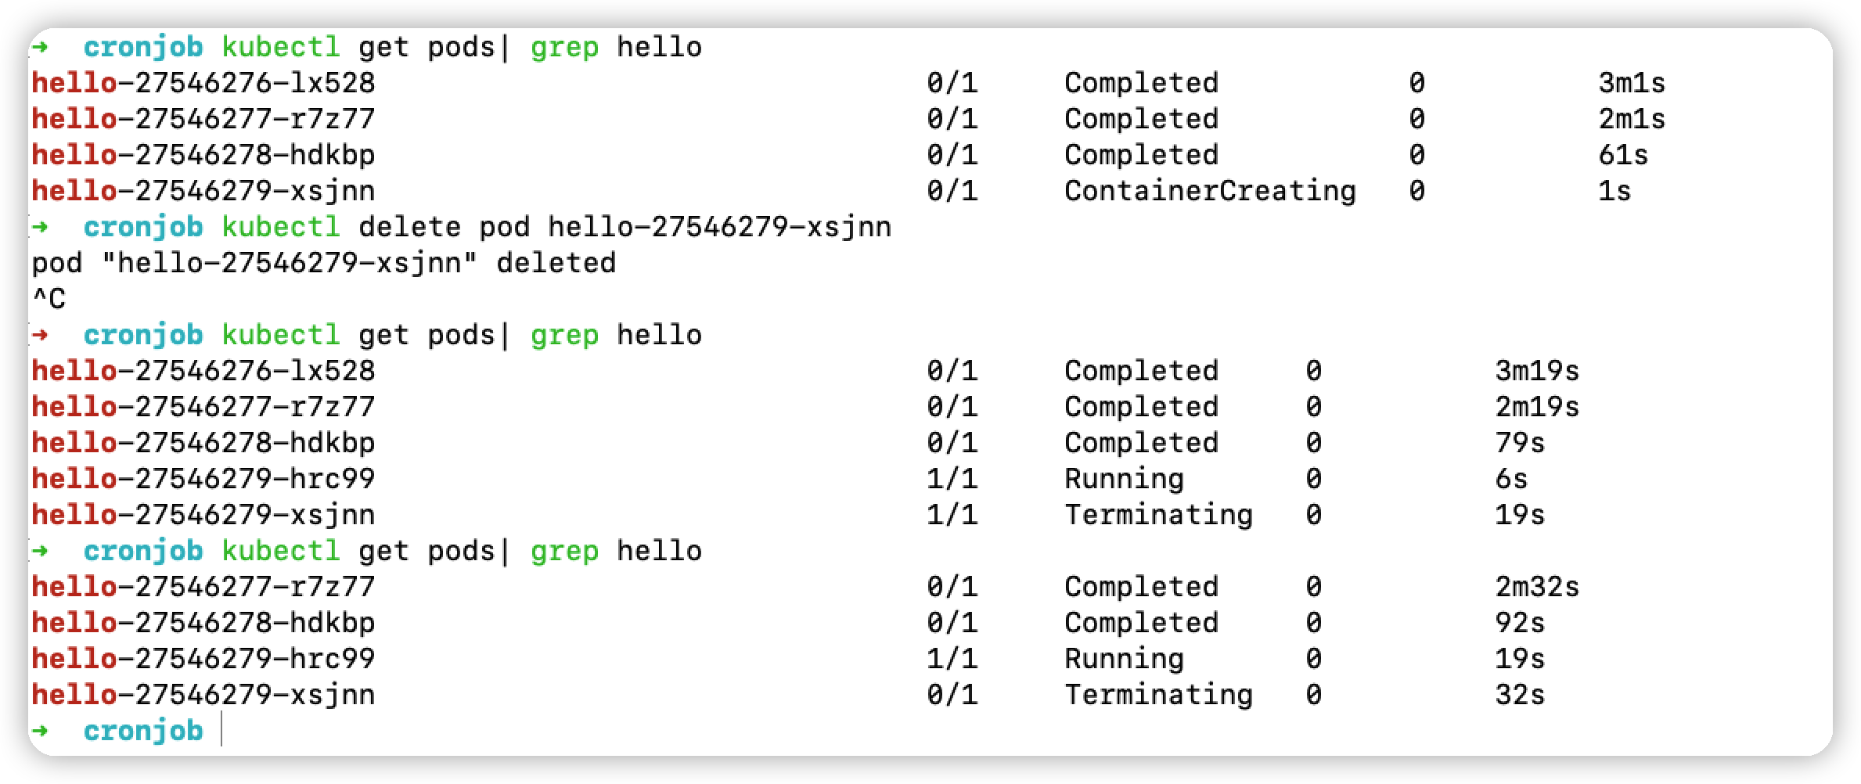This screenshot has height=784, width=1861.
Task: Click the red prompt arrow after ^C
Action: coord(40,336)
